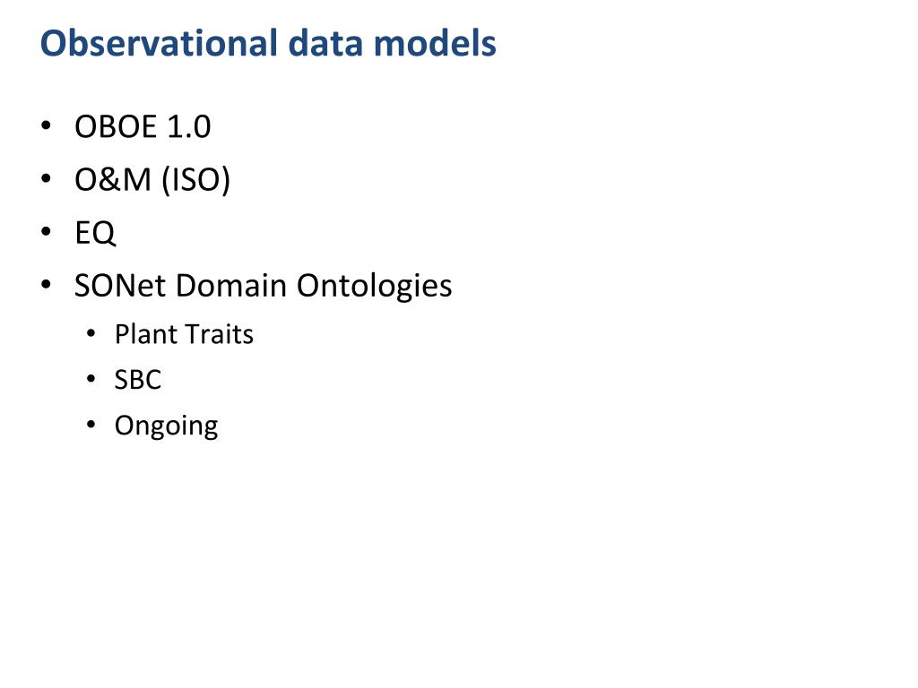The width and height of the screenshot is (918, 688).
Task: Click the "Observational data models" slide title
Action: tap(268, 43)
